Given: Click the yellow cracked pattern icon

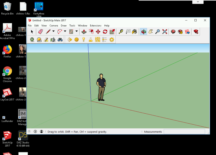Looking at the screenshot, I should (x=98, y=40).
